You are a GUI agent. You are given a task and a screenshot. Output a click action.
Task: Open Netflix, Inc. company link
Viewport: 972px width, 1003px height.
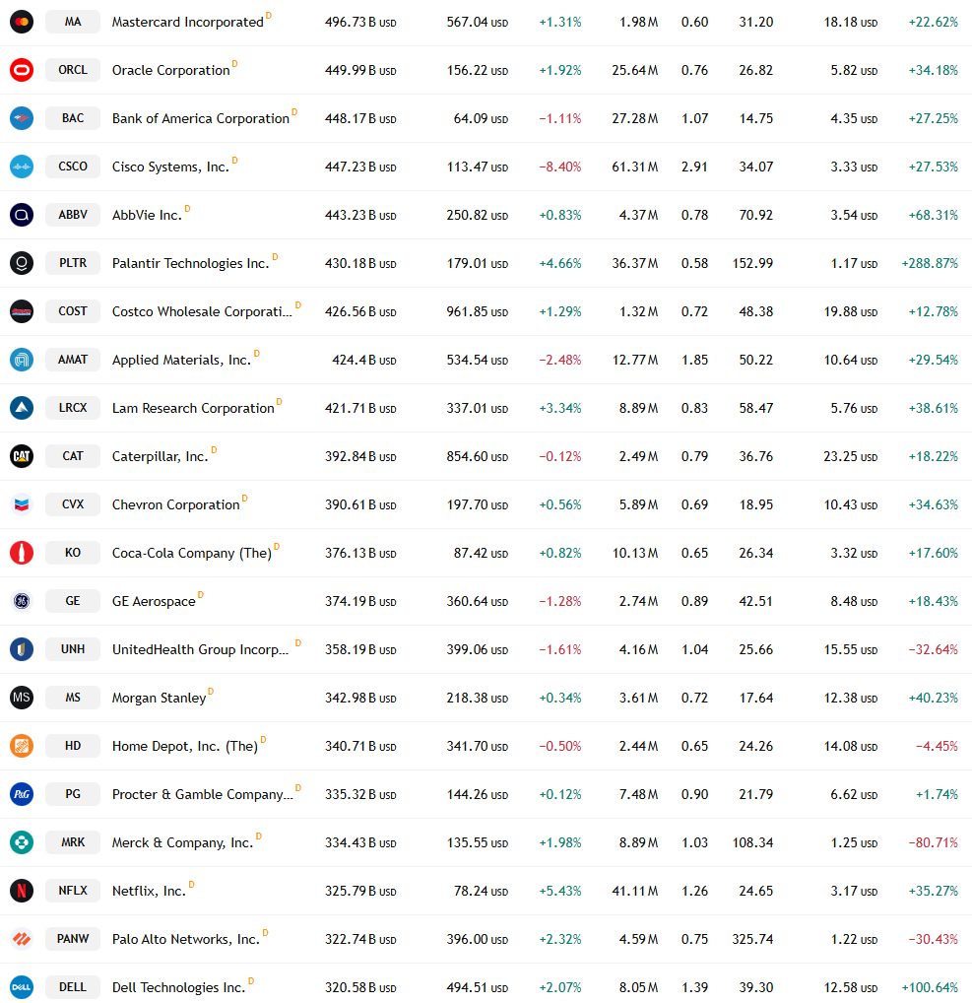tap(149, 891)
